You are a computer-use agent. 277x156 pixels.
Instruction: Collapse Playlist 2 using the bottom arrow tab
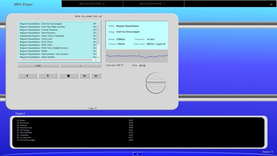click(137, 154)
